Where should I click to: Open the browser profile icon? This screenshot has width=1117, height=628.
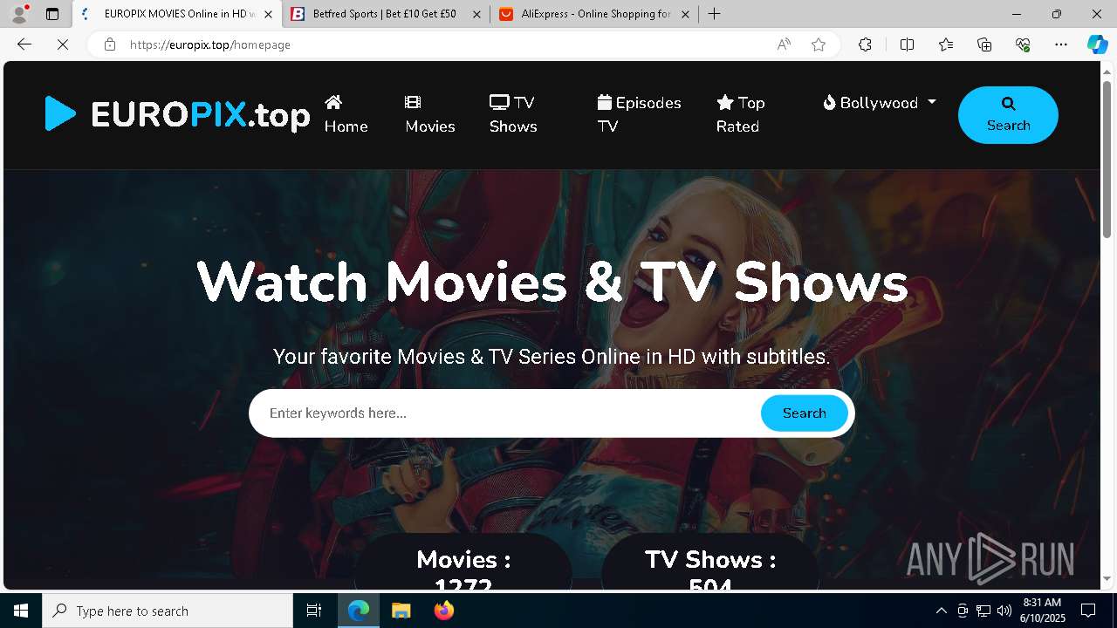[18, 14]
